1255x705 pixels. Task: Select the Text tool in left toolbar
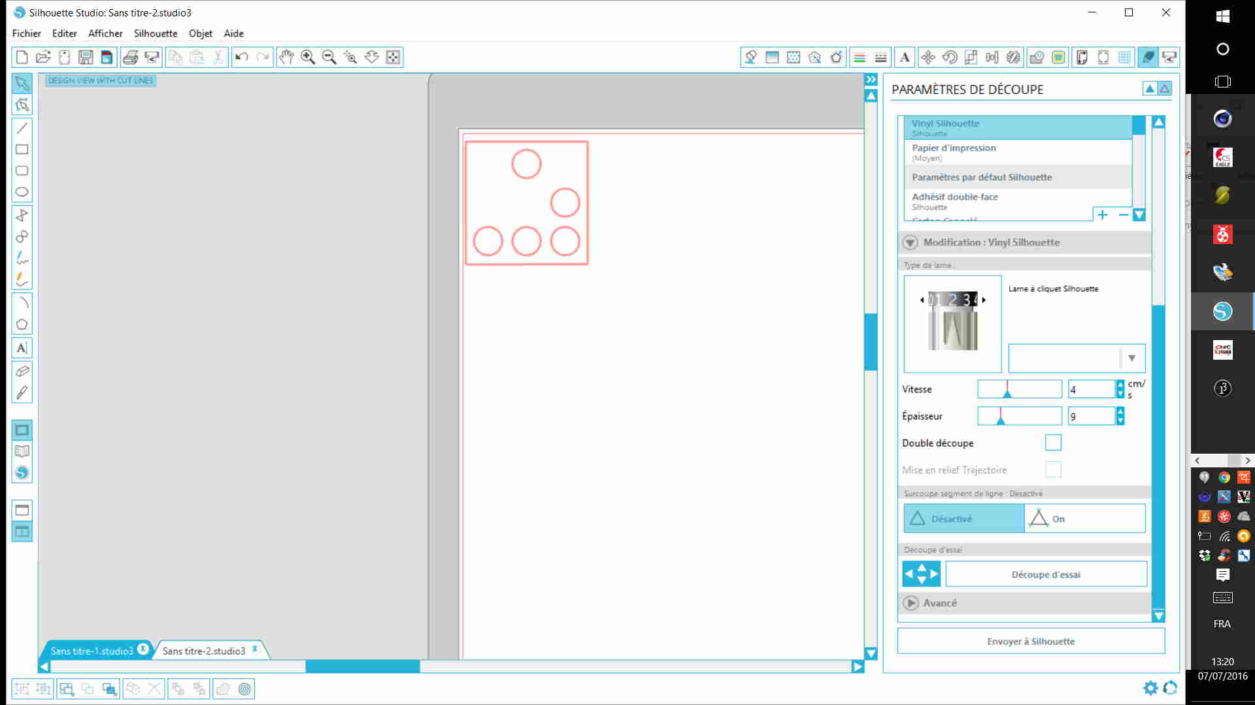[x=22, y=348]
